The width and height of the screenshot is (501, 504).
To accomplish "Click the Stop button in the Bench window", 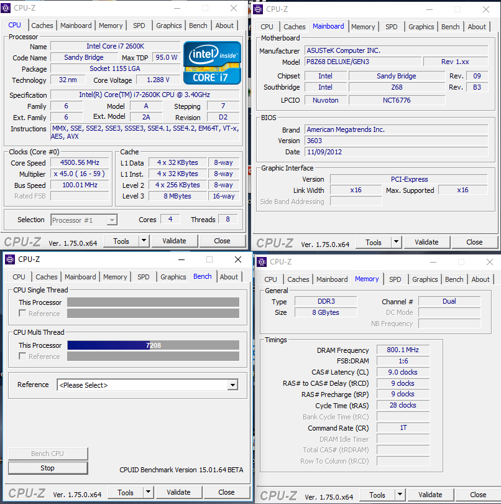I will tap(48, 468).
